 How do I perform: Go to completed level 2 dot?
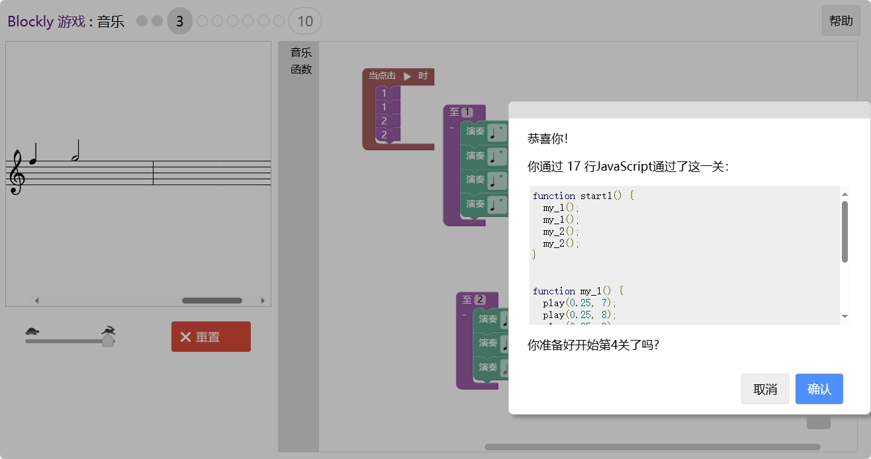coord(157,21)
